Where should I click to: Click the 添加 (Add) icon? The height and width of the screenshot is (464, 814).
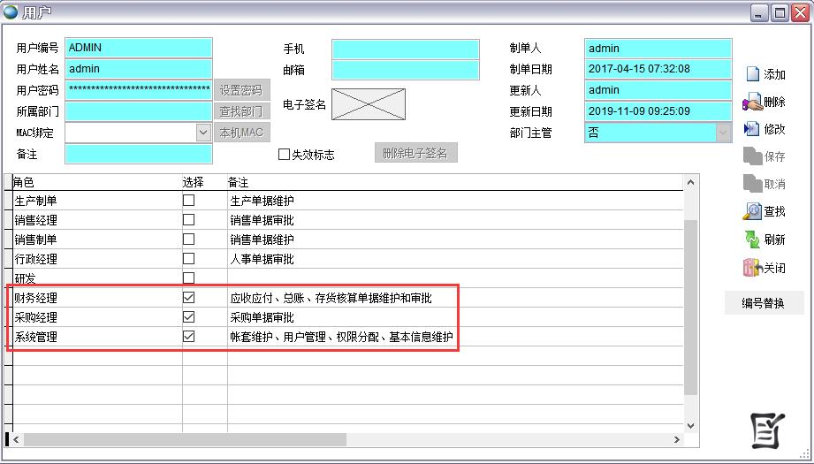pos(752,74)
